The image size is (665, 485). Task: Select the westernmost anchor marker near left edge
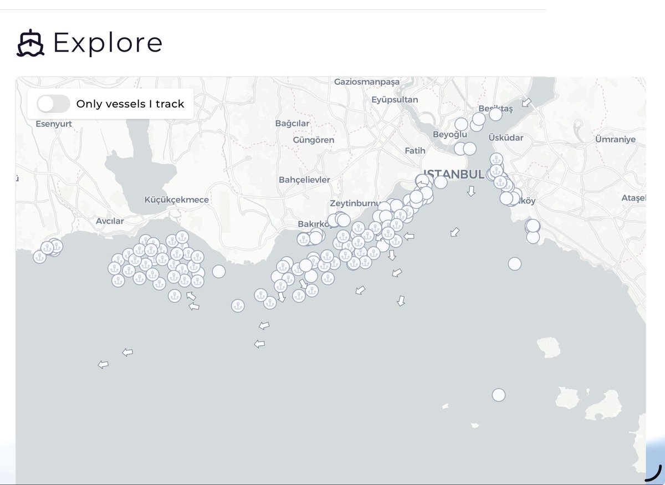tap(39, 257)
